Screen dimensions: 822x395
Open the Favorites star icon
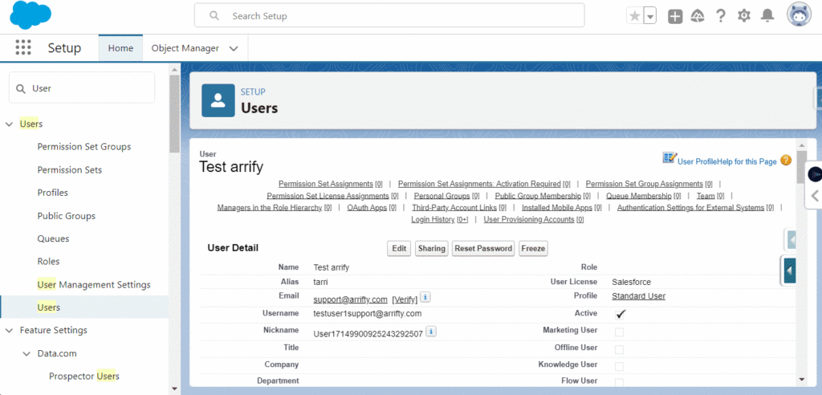[634, 16]
